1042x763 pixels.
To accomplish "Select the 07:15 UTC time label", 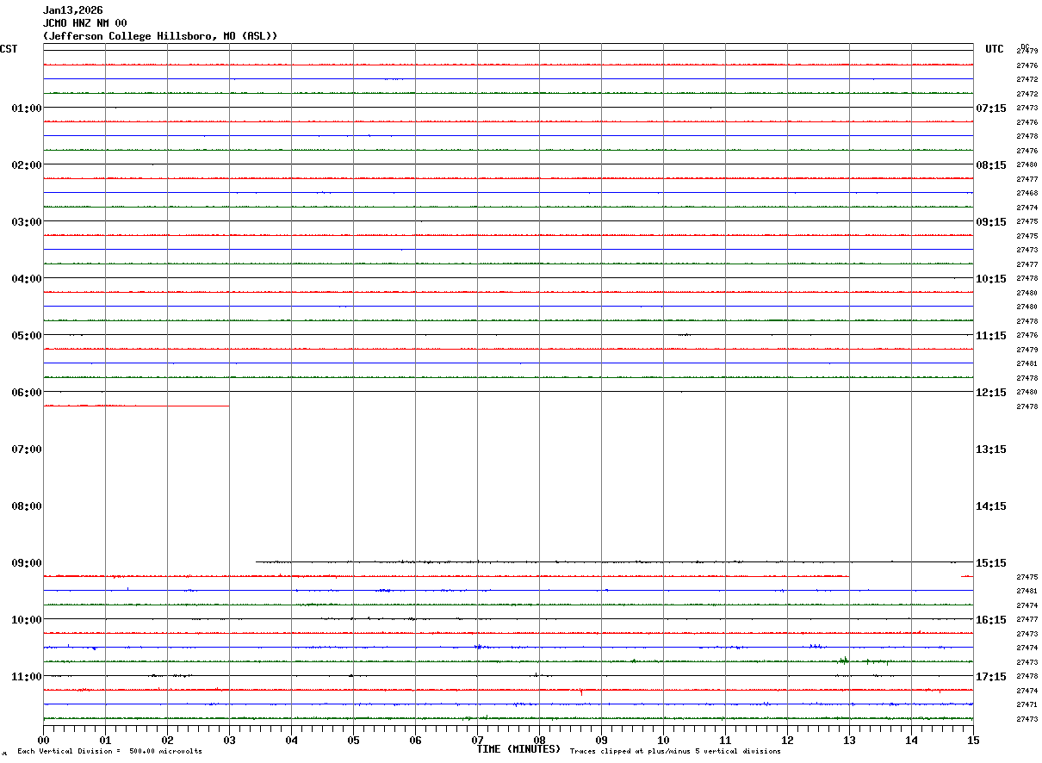I will 990,109.
